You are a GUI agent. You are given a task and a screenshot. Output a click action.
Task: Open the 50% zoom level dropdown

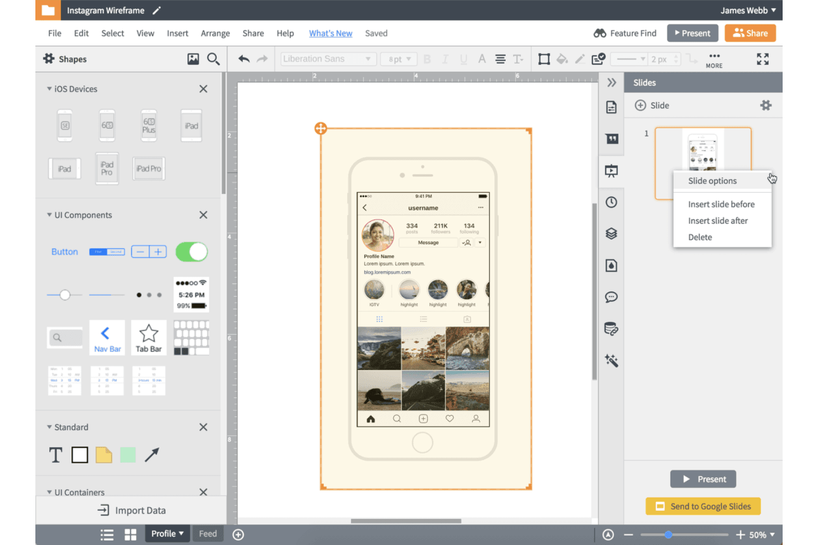pos(762,535)
